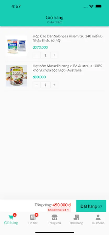The width and height of the screenshot is (109, 235).
Task: Select the Massel stock powder thumbnail
Action: [x=16, y=76]
